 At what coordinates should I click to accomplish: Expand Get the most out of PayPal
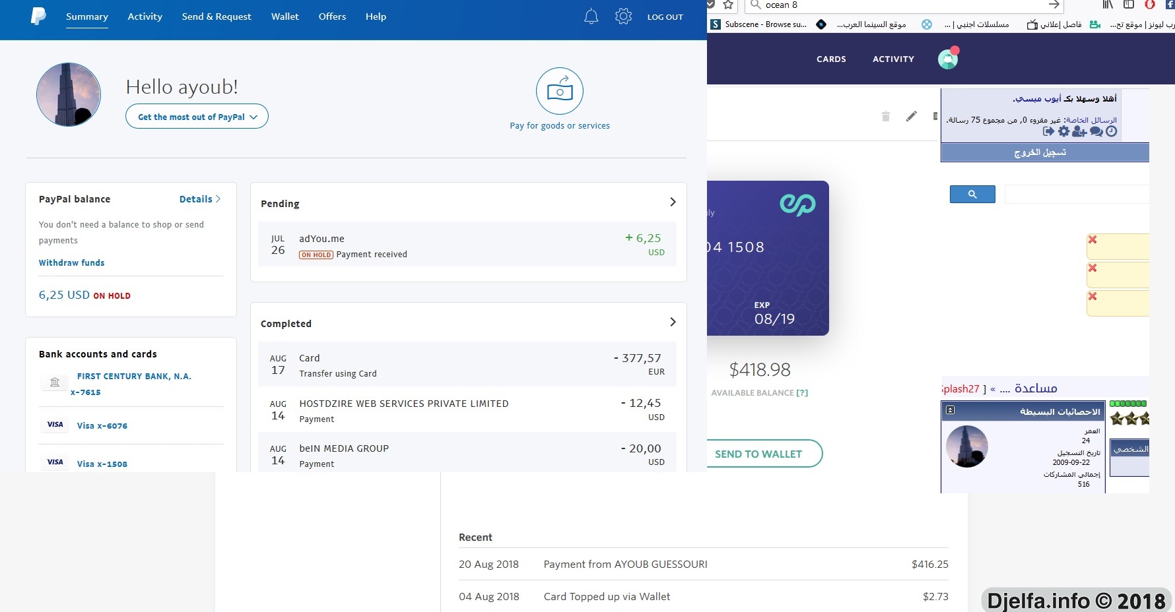click(x=197, y=116)
